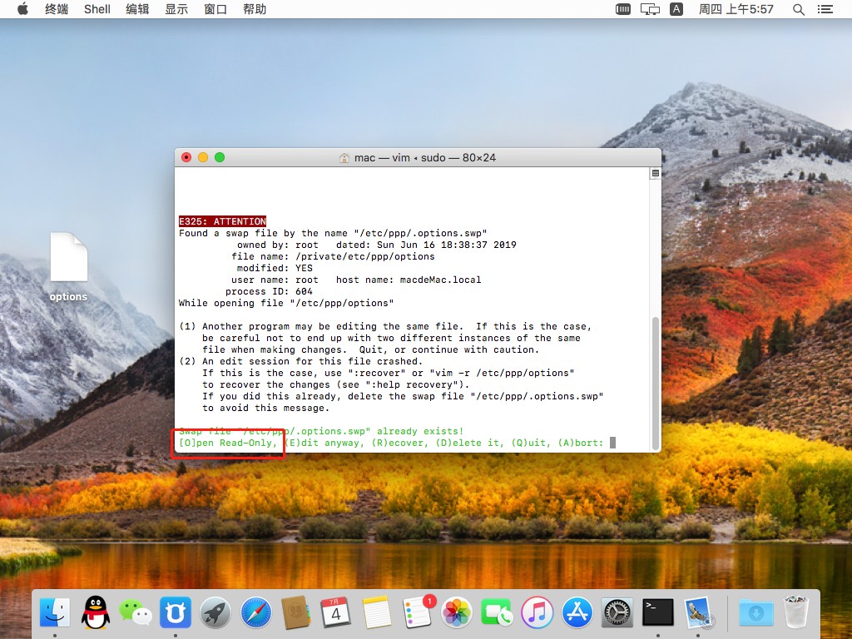Viewport: 852px width, 639px height.
Task: Open the Trash in the dock
Action: coord(796,614)
